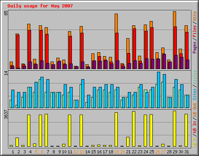Click the red "kB In" legend label
The width and height of the screenshot is (199, 156).
point(194,127)
